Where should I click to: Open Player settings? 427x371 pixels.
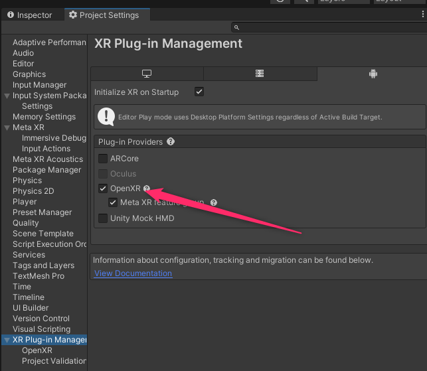coord(25,202)
